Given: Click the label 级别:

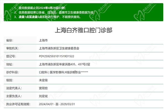Looking at the screenshot, I should pos(10,80).
